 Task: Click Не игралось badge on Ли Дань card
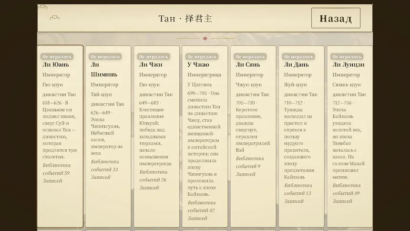(298, 57)
